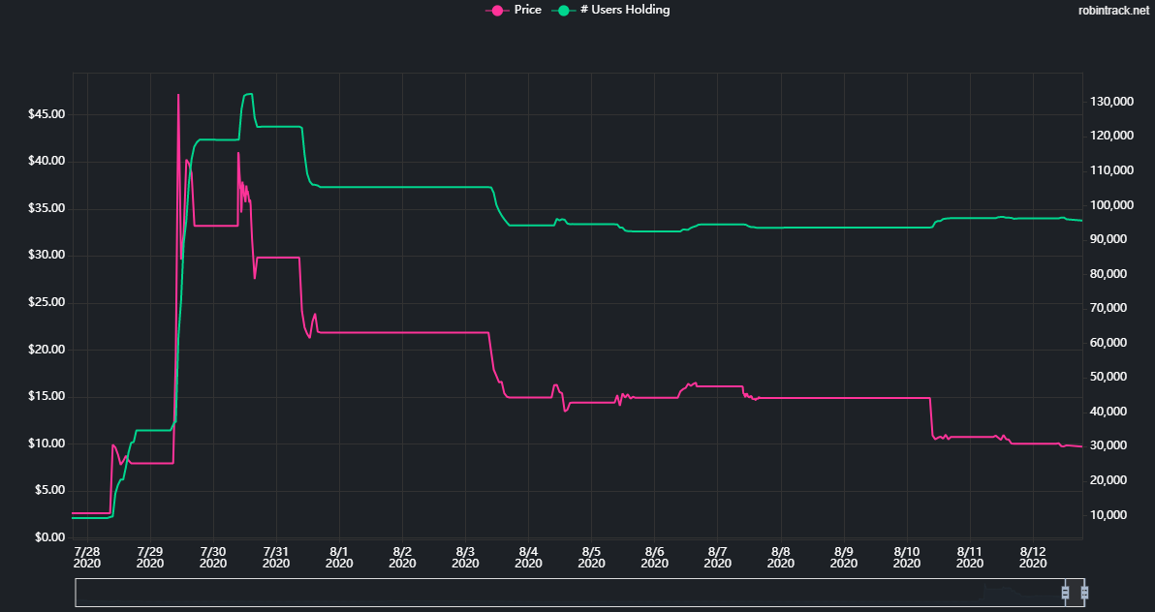Viewport: 1155px width, 612px height.
Task: Click the 30,000 users axis label
Action: click(1110, 445)
